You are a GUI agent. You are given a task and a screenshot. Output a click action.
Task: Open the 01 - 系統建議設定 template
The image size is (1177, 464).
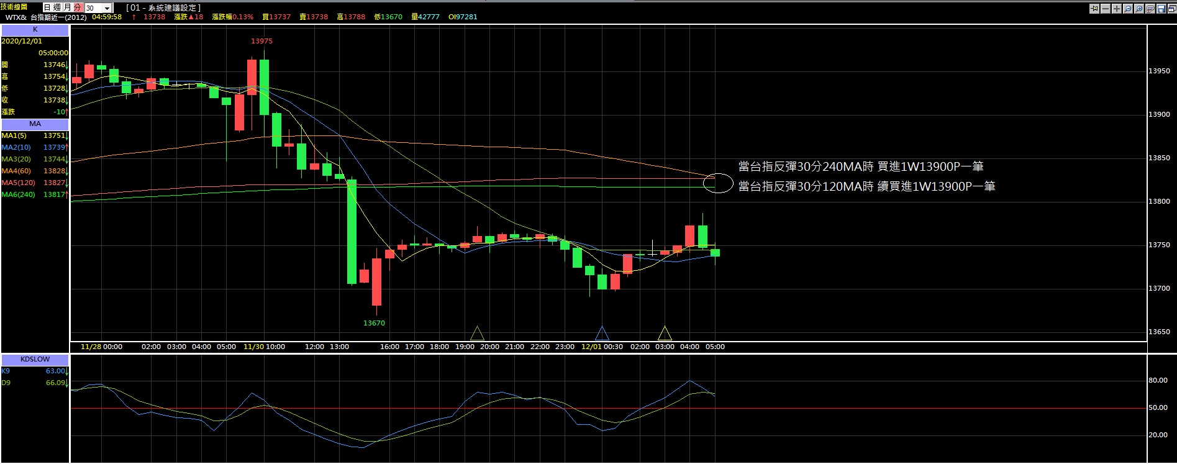click(164, 8)
